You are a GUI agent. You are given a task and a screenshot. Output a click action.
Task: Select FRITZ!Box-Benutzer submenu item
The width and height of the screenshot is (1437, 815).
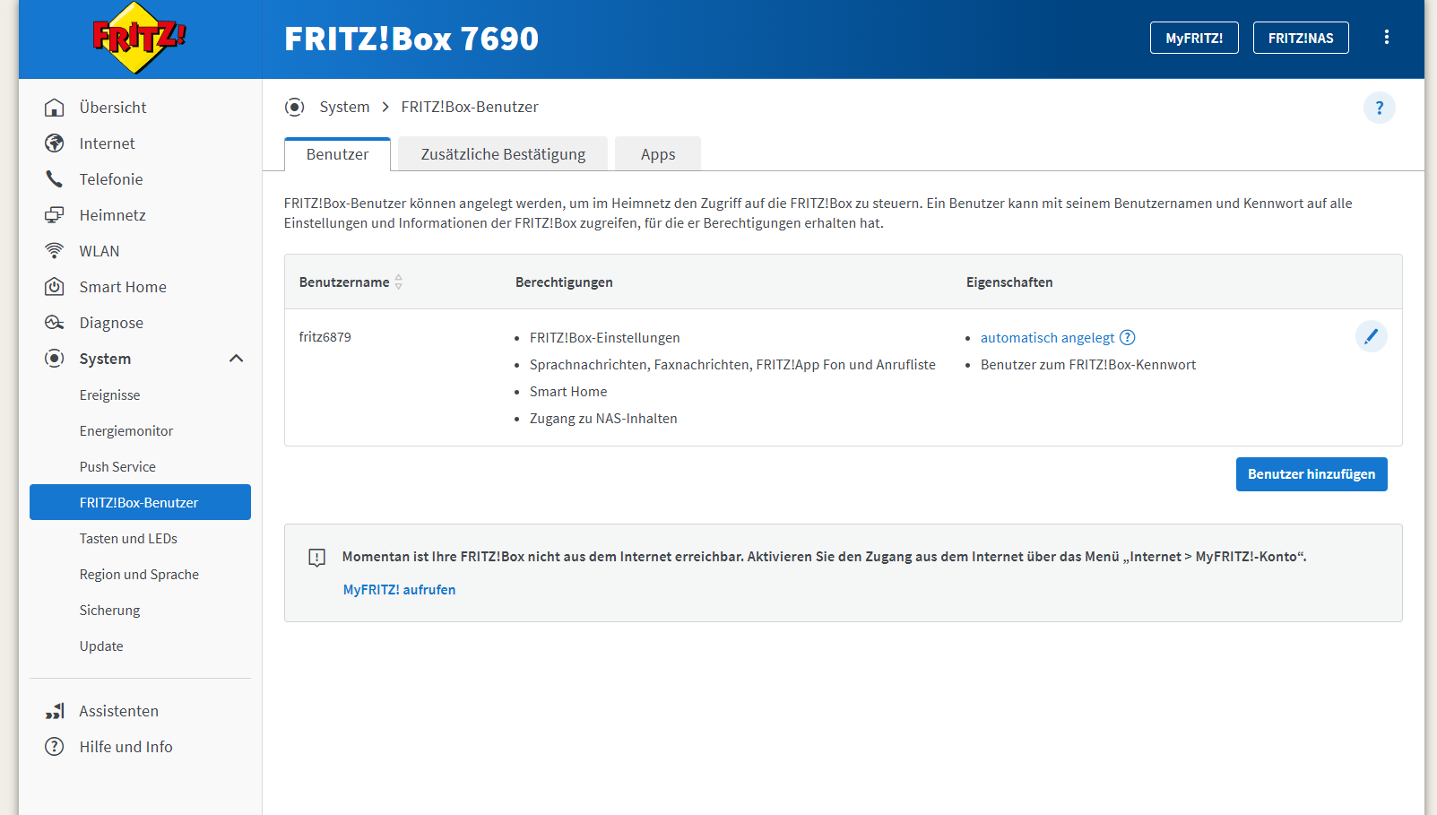click(140, 502)
